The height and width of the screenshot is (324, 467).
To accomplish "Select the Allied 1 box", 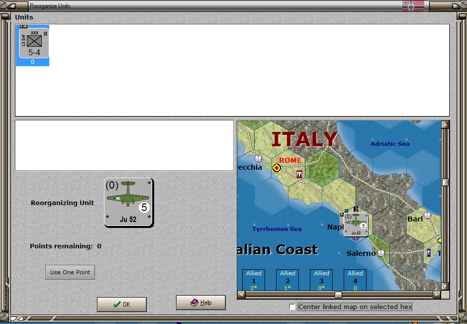I will tap(254, 280).
